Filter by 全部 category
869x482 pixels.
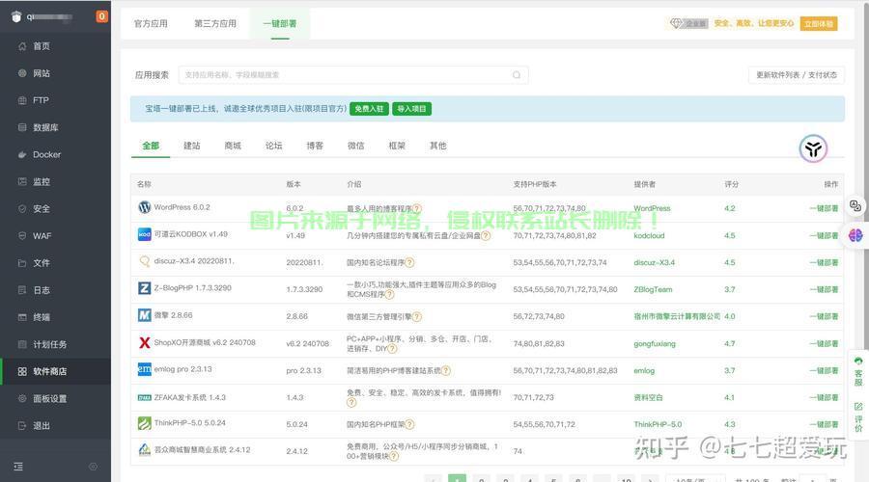pyautogui.click(x=151, y=146)
